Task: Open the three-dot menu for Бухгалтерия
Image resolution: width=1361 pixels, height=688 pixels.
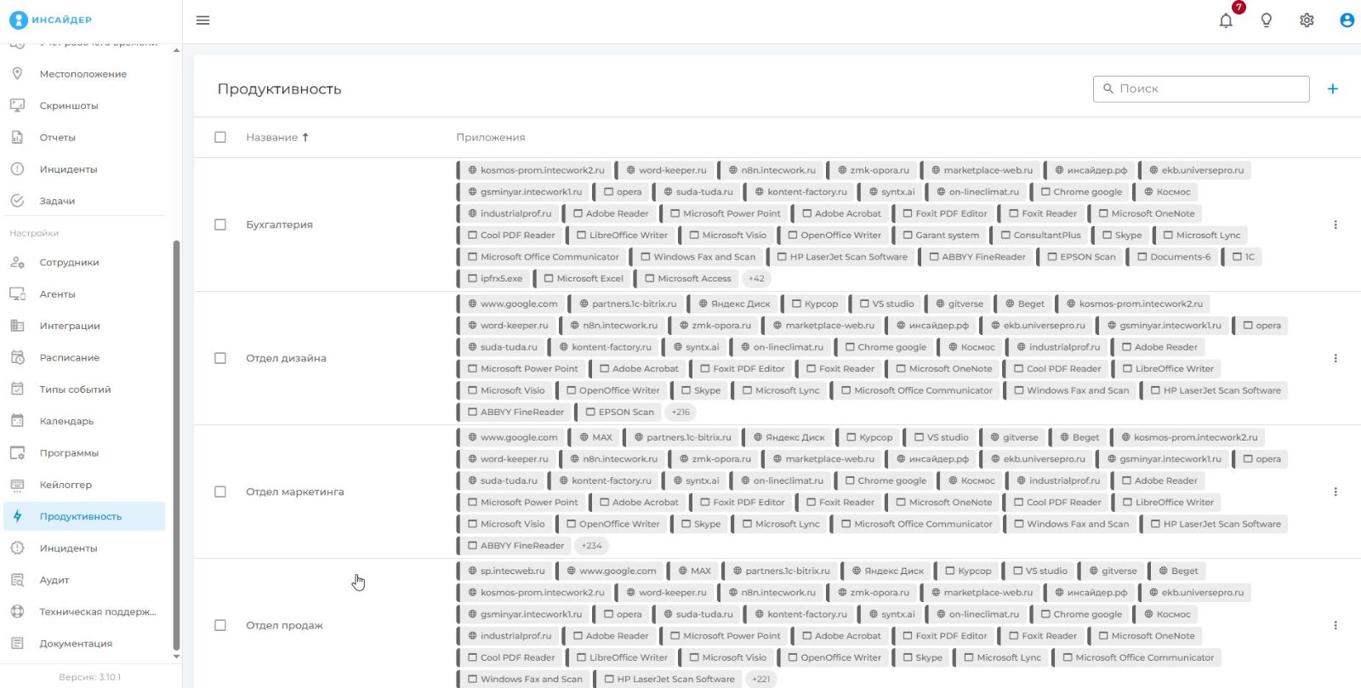Action: (1335, 225)
